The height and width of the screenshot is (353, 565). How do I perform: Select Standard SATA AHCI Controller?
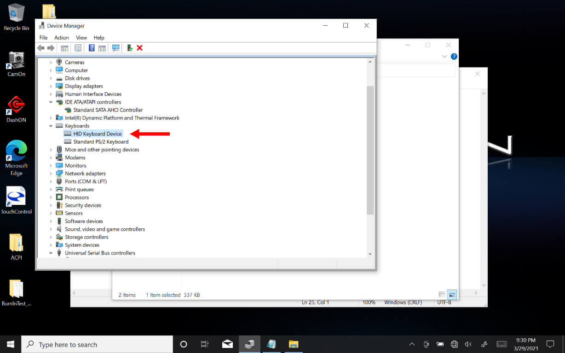point(108,110)
